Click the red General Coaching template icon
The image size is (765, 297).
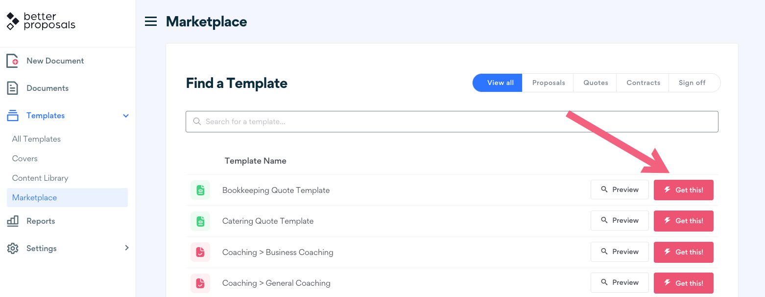pos(200,283)
